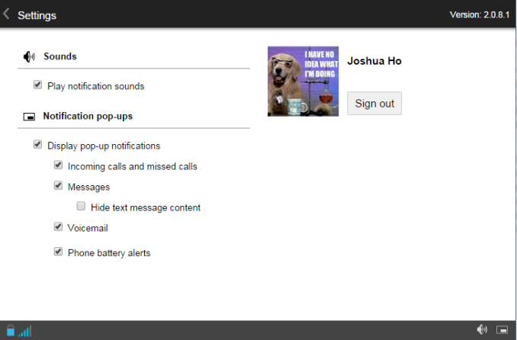
Task: Disable Display pop-up notifications checkbox
Action: tap(37, 144)
